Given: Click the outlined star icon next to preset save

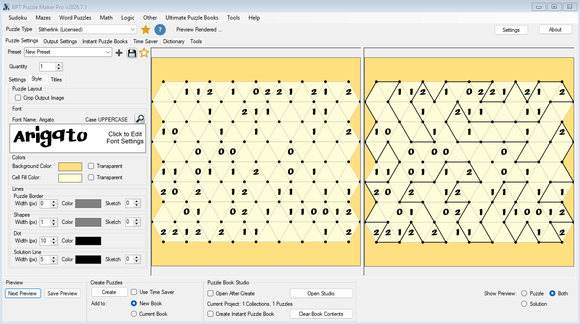Looking at the screenshot, I should tap(144, 53).
